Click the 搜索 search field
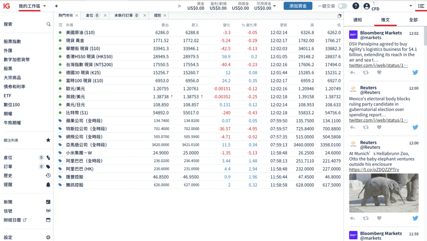Image resolution: width=427 pixels, height=241 pixels. pos(27,24)
